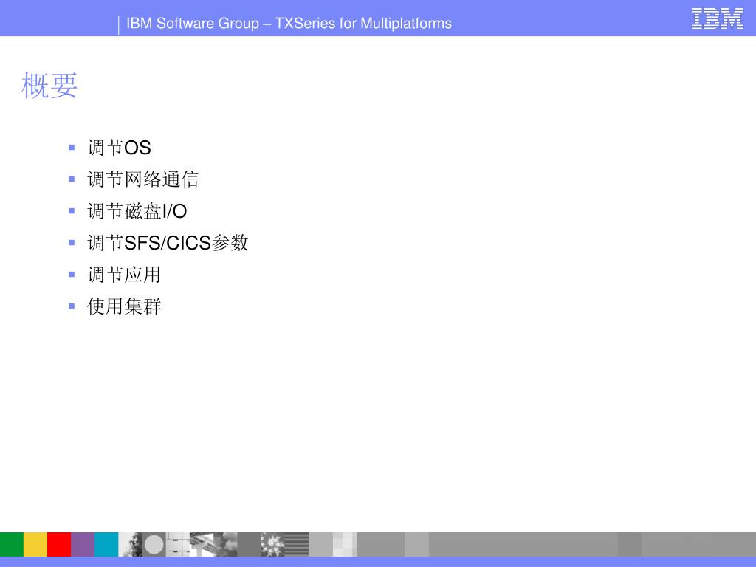The height and width of the screenshot is (567, 756).
Task: Click the bullet text 调节OS
Action: 119,148
